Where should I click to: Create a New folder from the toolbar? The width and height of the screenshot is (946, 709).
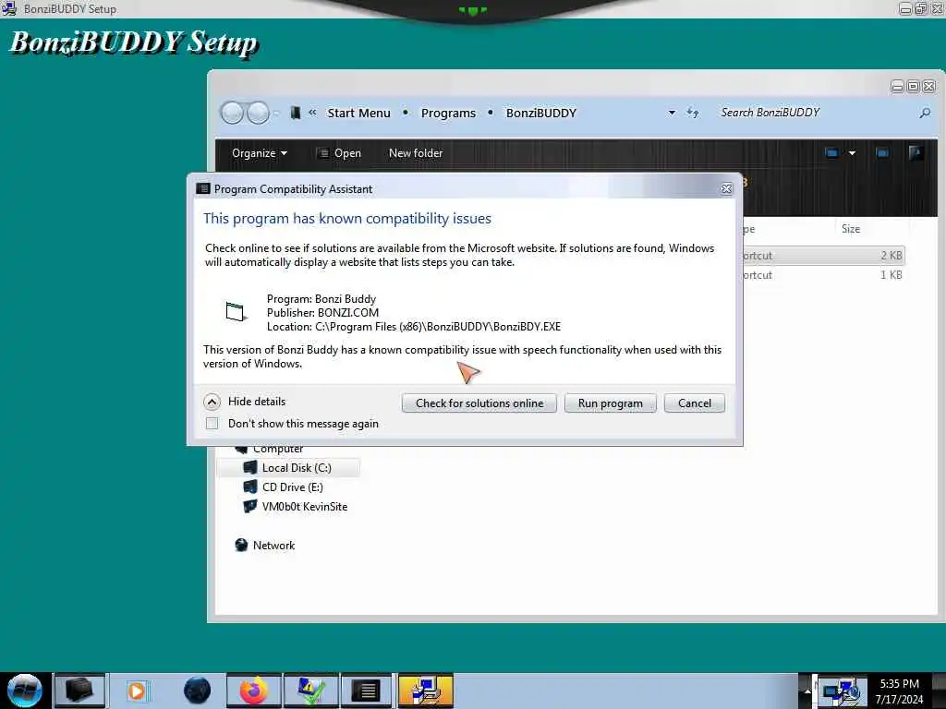coord(416,153)
